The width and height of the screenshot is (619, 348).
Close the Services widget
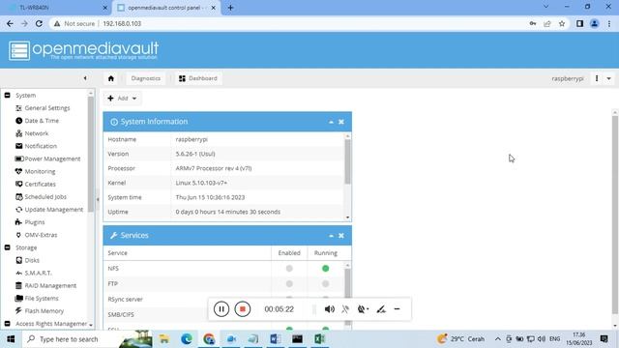pyautogui.click(x=341, y=236)
